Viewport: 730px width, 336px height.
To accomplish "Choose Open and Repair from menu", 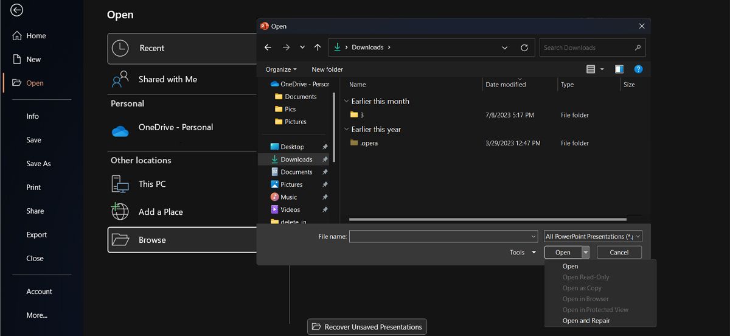I will (x=586, y=321).
